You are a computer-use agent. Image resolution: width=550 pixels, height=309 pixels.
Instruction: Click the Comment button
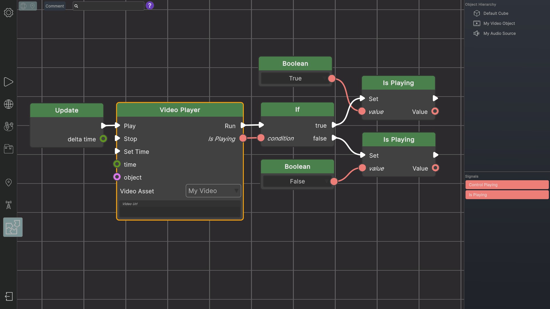coord(54,6)
